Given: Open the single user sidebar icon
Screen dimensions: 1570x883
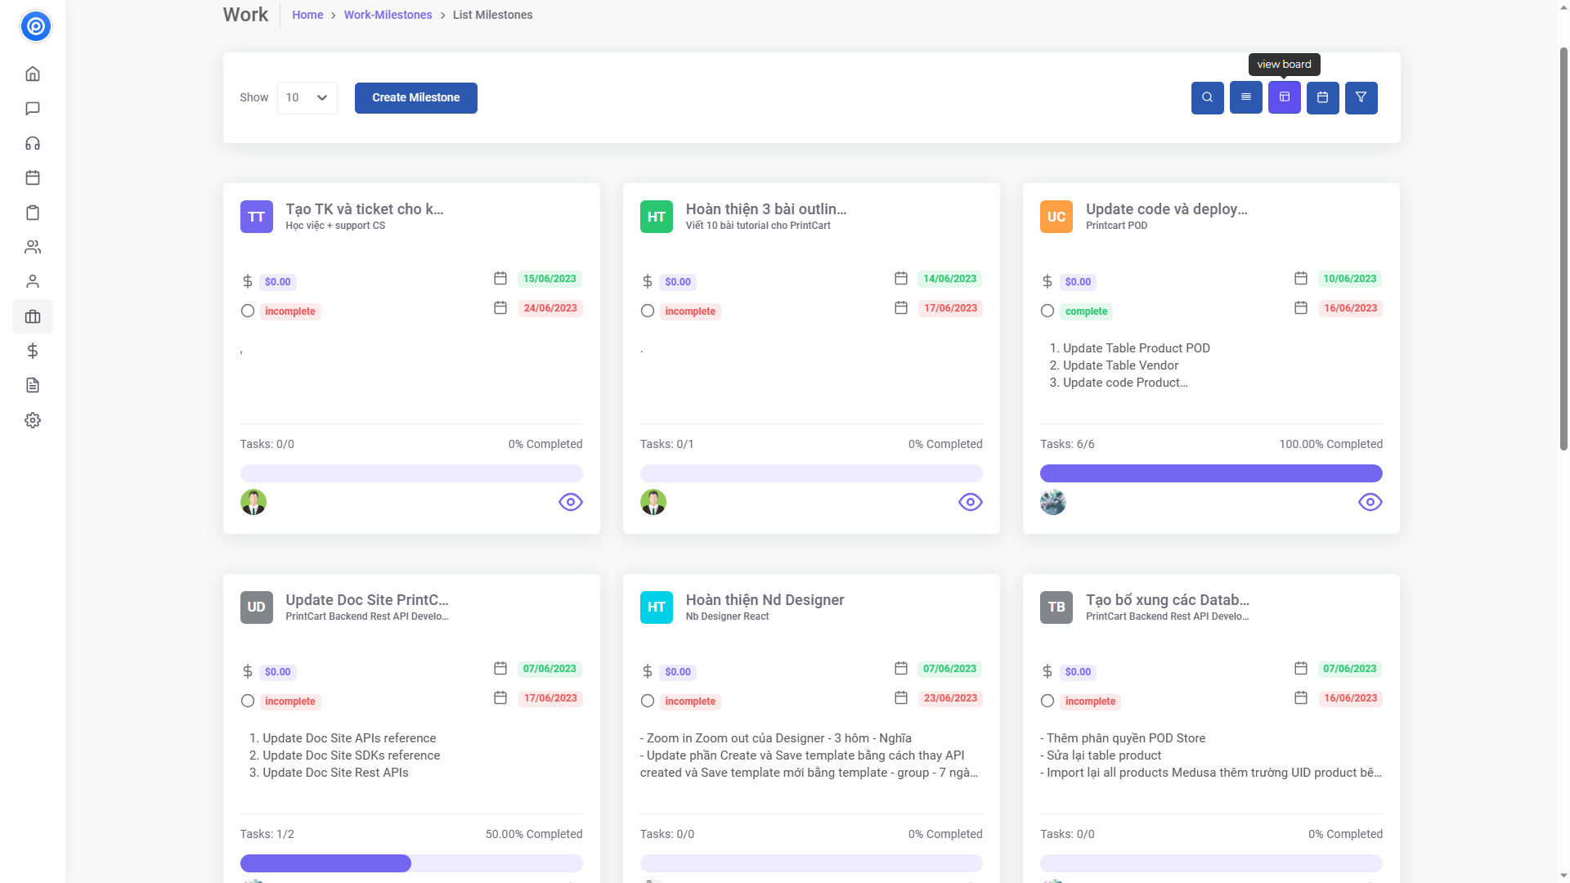Looking at the screenshot, I should click(x=33, y=281).
